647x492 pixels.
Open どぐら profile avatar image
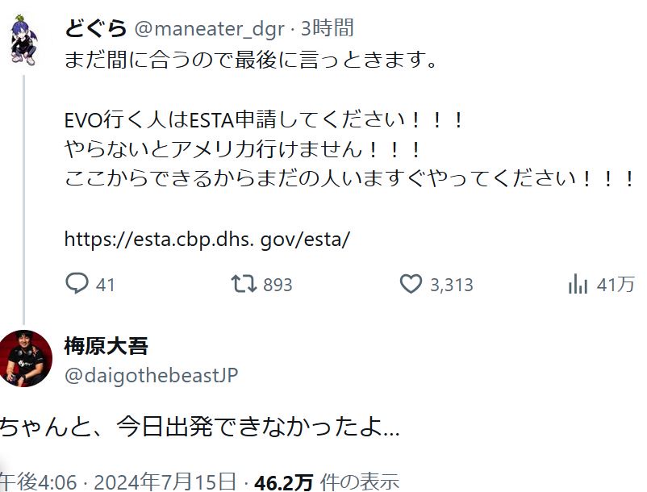pos(24,40)
